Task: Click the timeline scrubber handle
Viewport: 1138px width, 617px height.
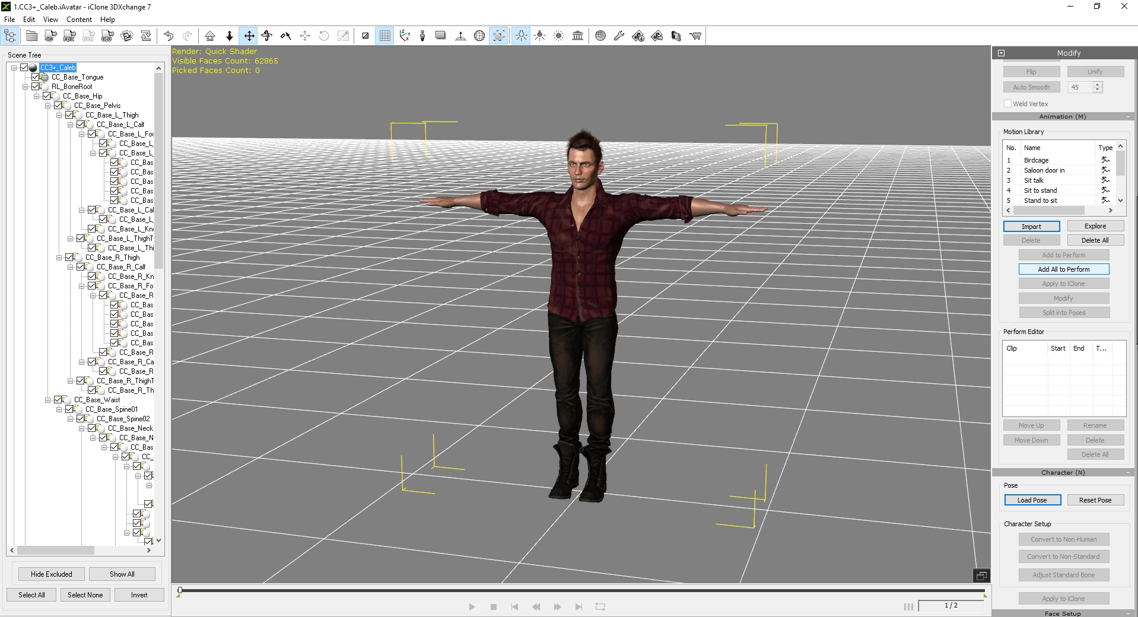Action: point(180,590)
